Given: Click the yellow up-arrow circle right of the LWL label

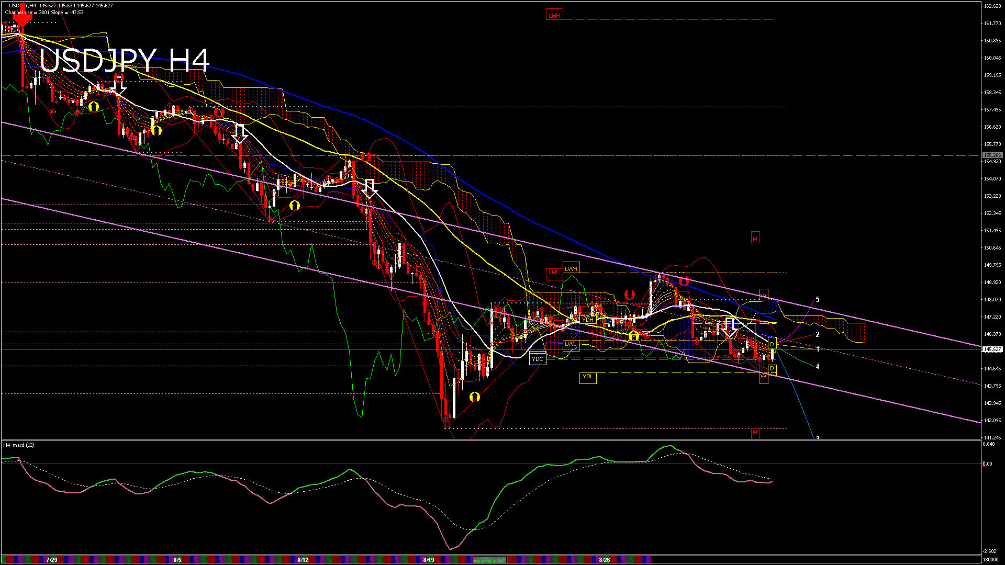Looking at the screenshot, I should coord(634,335).
